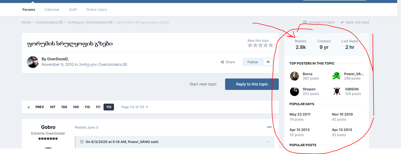Rate topic with second star
Image resolution: width=401 pixels, height=154 pixels.
tap(255, 45)
